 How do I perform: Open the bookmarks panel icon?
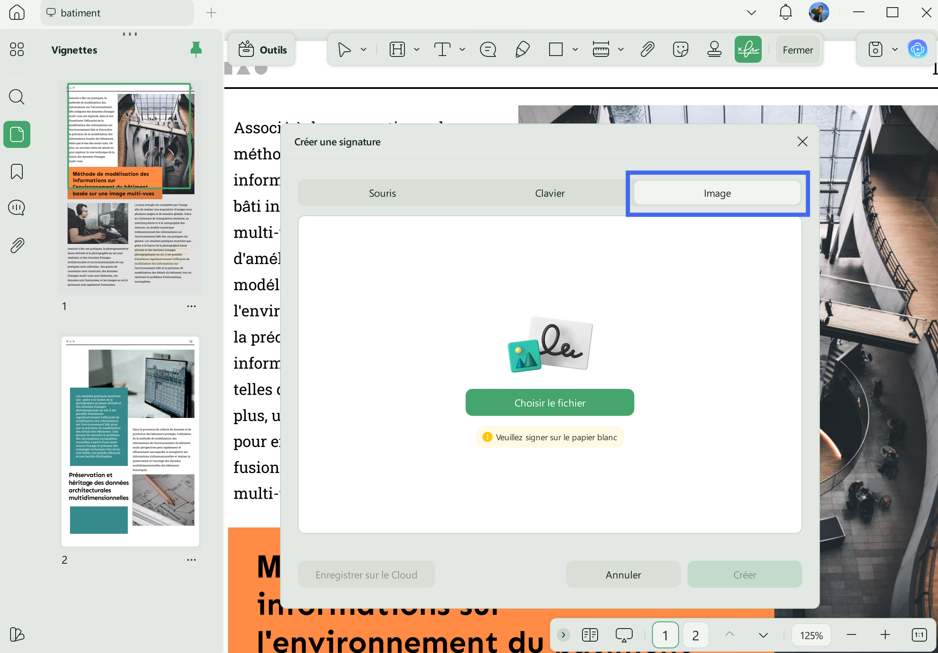(x=17, y=171)
